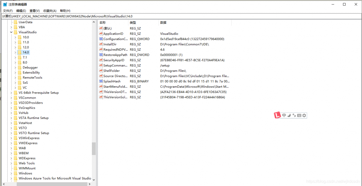Click the folder icon of the VsHub key
Viewport: 362px width, 186px height.
16,113
